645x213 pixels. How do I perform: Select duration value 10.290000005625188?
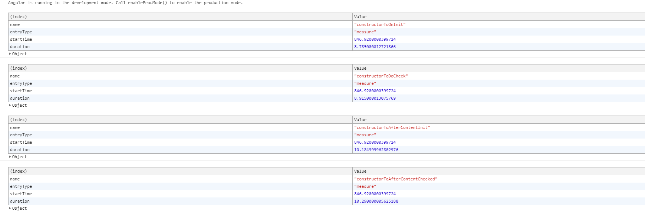coord(376,201)
